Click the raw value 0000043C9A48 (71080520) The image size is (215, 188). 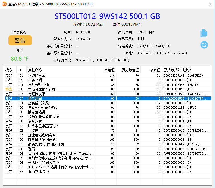click(183, 76)
